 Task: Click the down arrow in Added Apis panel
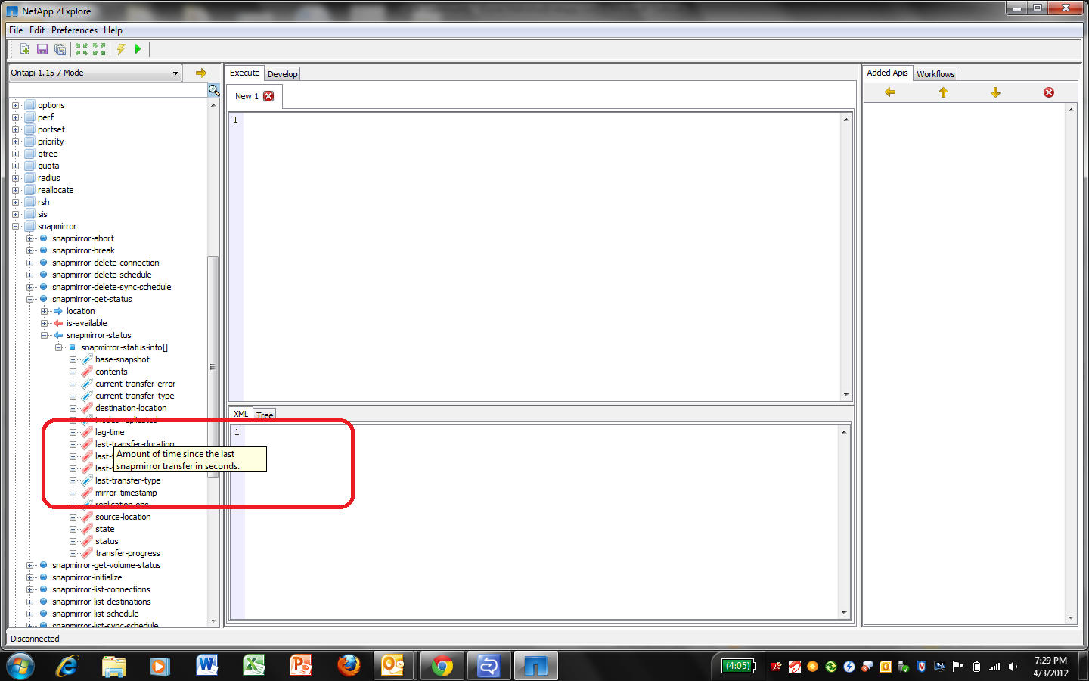click(x=995, y=92)
